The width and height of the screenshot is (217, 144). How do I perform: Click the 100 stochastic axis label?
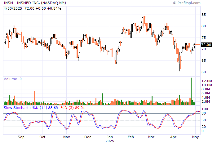tap(205, 109)
